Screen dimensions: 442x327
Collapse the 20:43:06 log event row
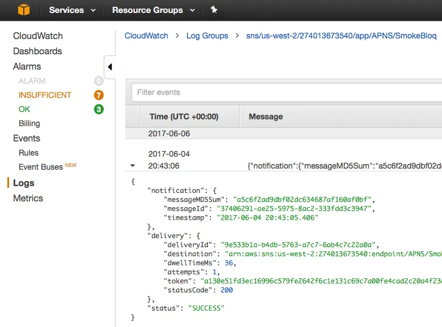coord(133,166)
